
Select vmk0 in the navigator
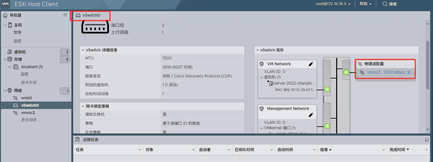click(x=26, y=98)
